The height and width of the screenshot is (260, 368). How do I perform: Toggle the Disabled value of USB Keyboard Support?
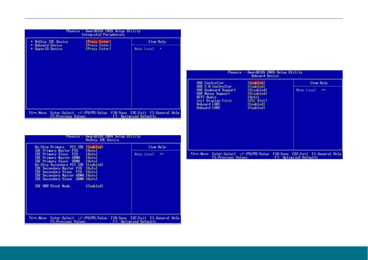pos(257,90)
